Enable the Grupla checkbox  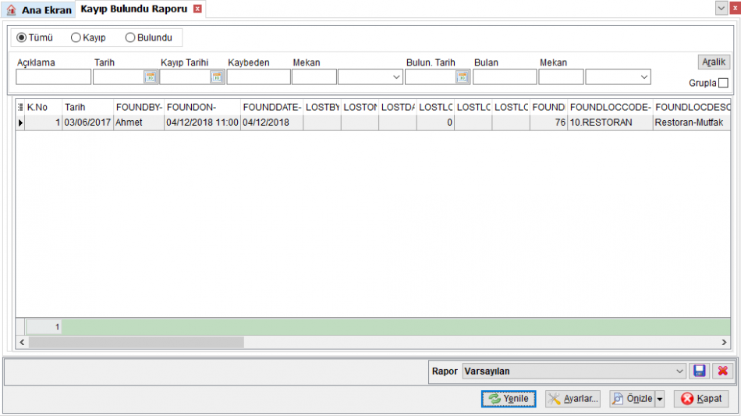coord(723,84)
